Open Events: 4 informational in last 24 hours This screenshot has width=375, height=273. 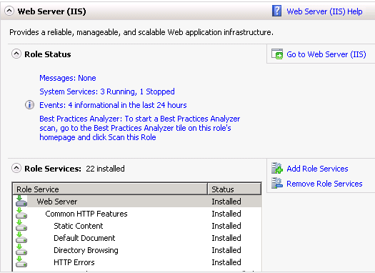pyautogui.click(x=113, y=105)
